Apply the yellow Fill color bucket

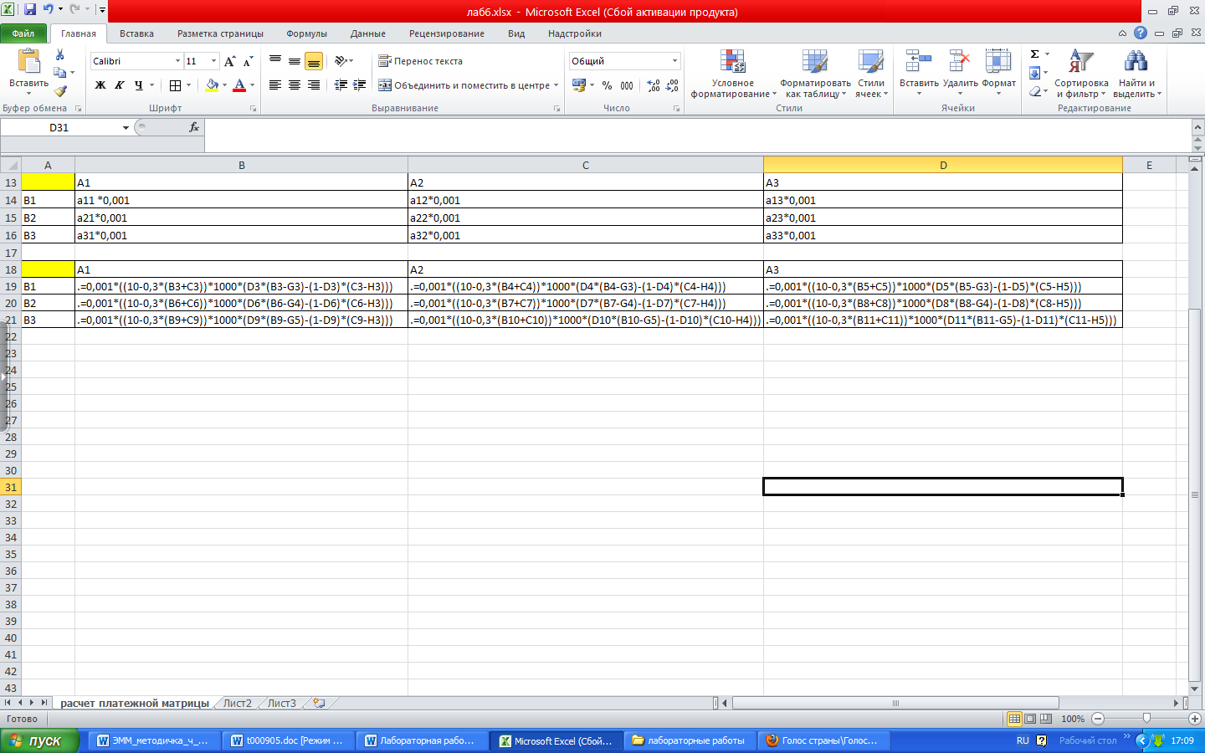coord(212,85)
